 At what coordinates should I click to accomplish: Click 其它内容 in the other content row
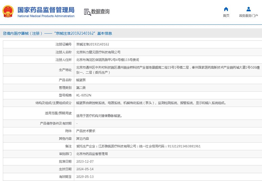(82, 138)
